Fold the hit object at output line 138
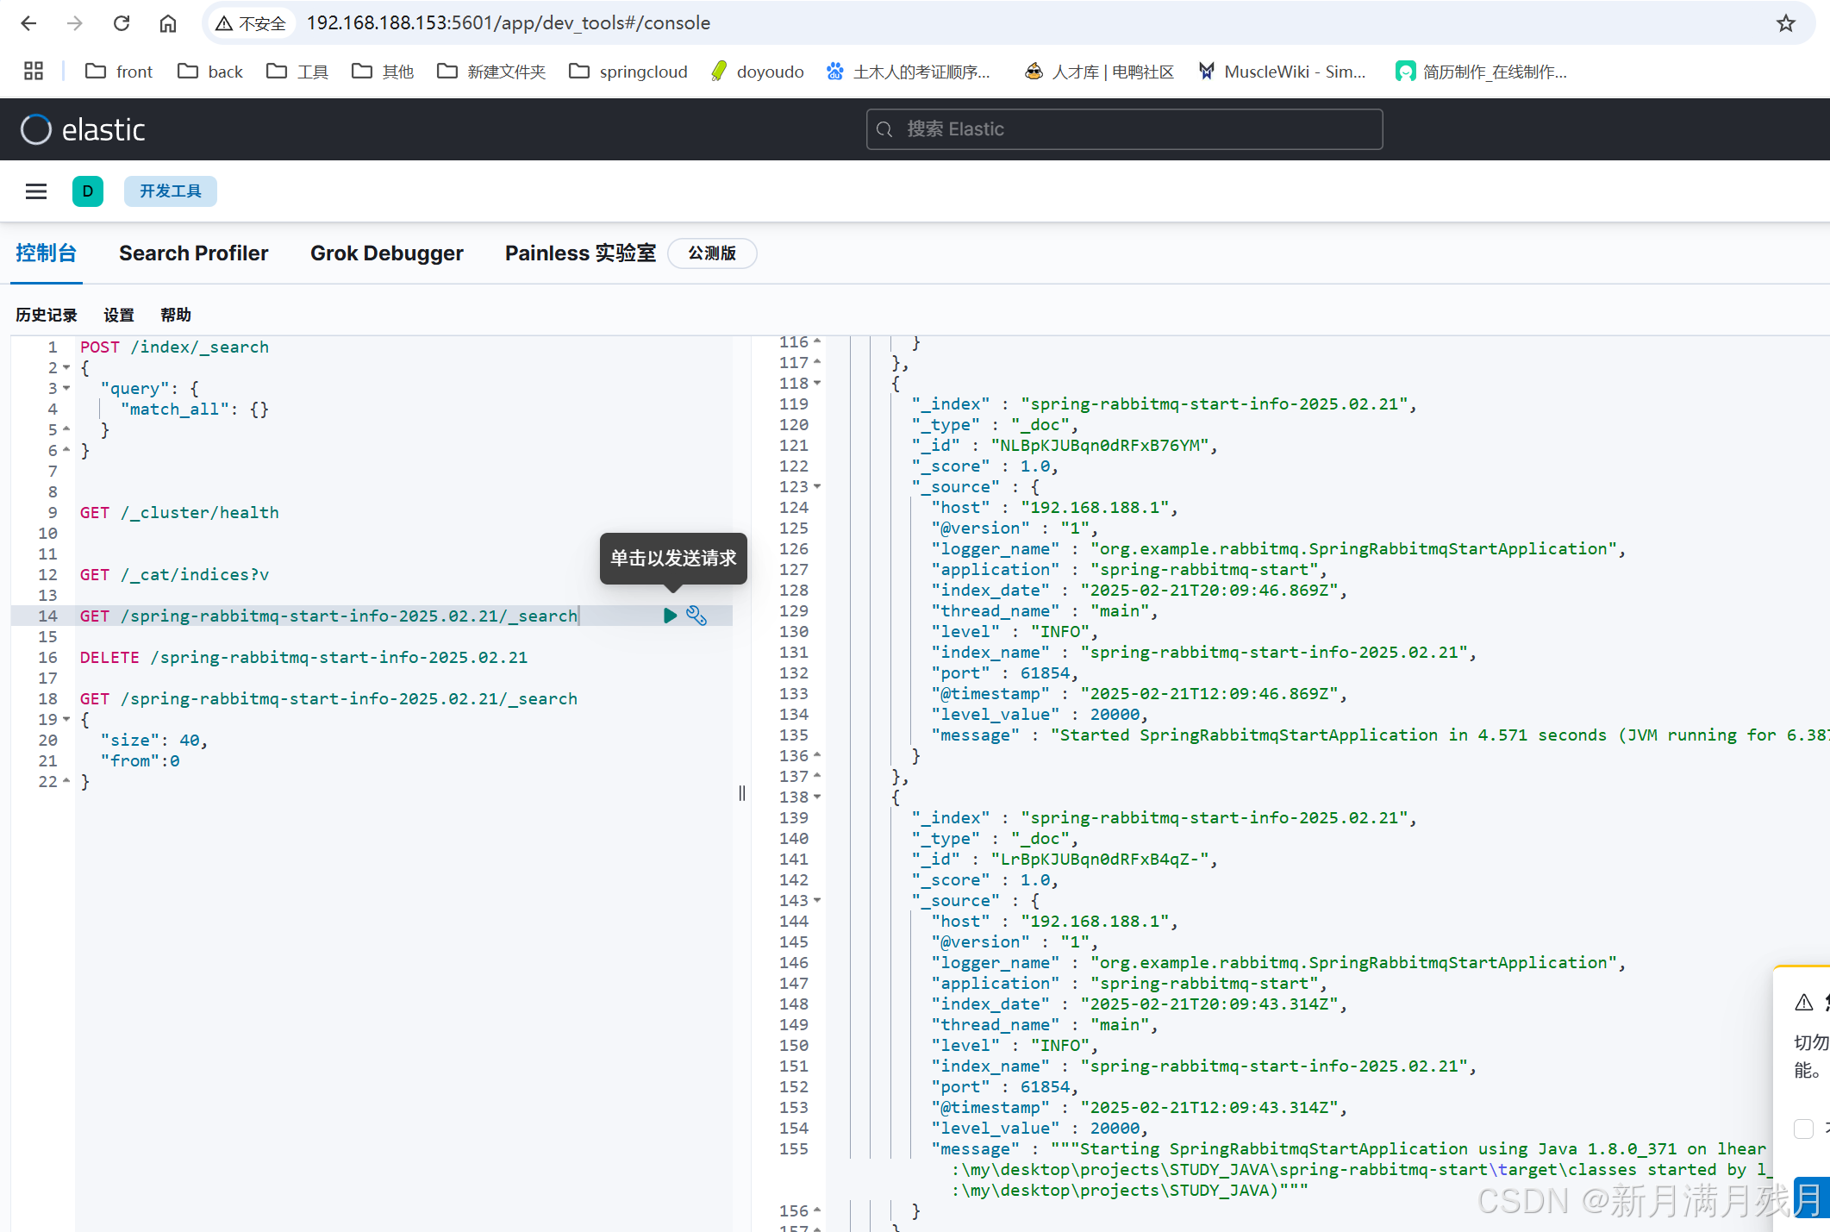The height and width of the screenshot is (1232, 1830). pyautogui.click(x=817, y=797)
